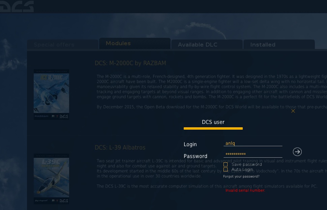Open the Special offers tab

coord(63,45)
